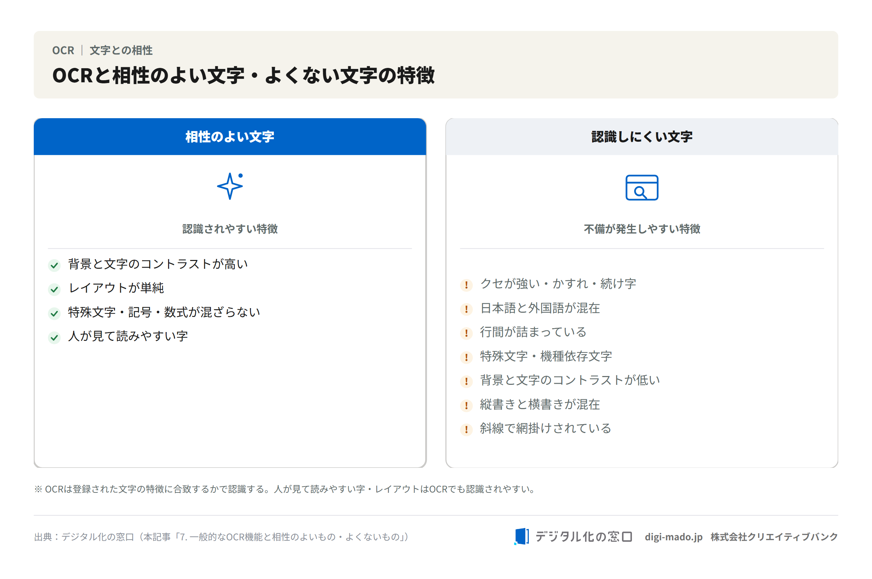872x579 pixels.
Task: Click the 文字との相性 breadcrumb label
Action: point(121,50)
